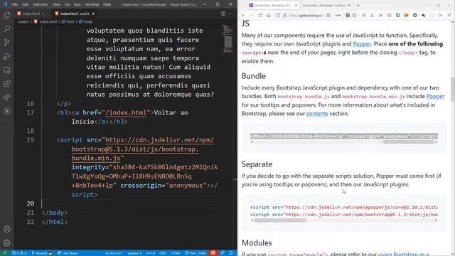
Task: Open browser downloads panel
Action: pyautogui.click(x=372, y=16)
